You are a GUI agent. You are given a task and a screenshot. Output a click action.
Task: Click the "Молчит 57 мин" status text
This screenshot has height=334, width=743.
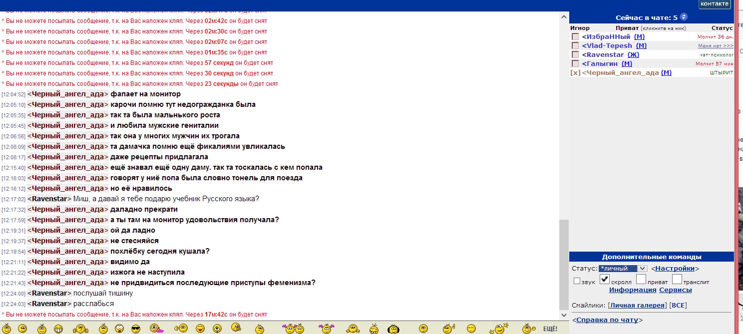(x=715, y=64)
